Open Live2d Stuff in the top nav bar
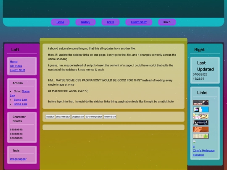Image resolution: width=227 pixels, height=170 pixels. [x=139, y=22]
